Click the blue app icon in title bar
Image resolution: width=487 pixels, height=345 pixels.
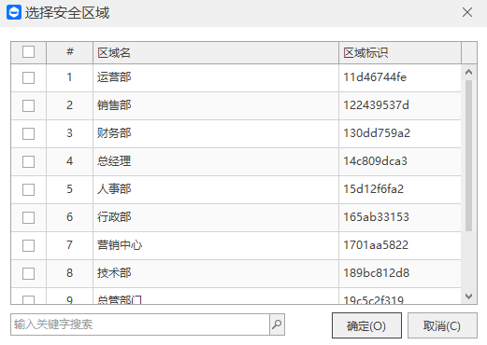pos(14,12)
